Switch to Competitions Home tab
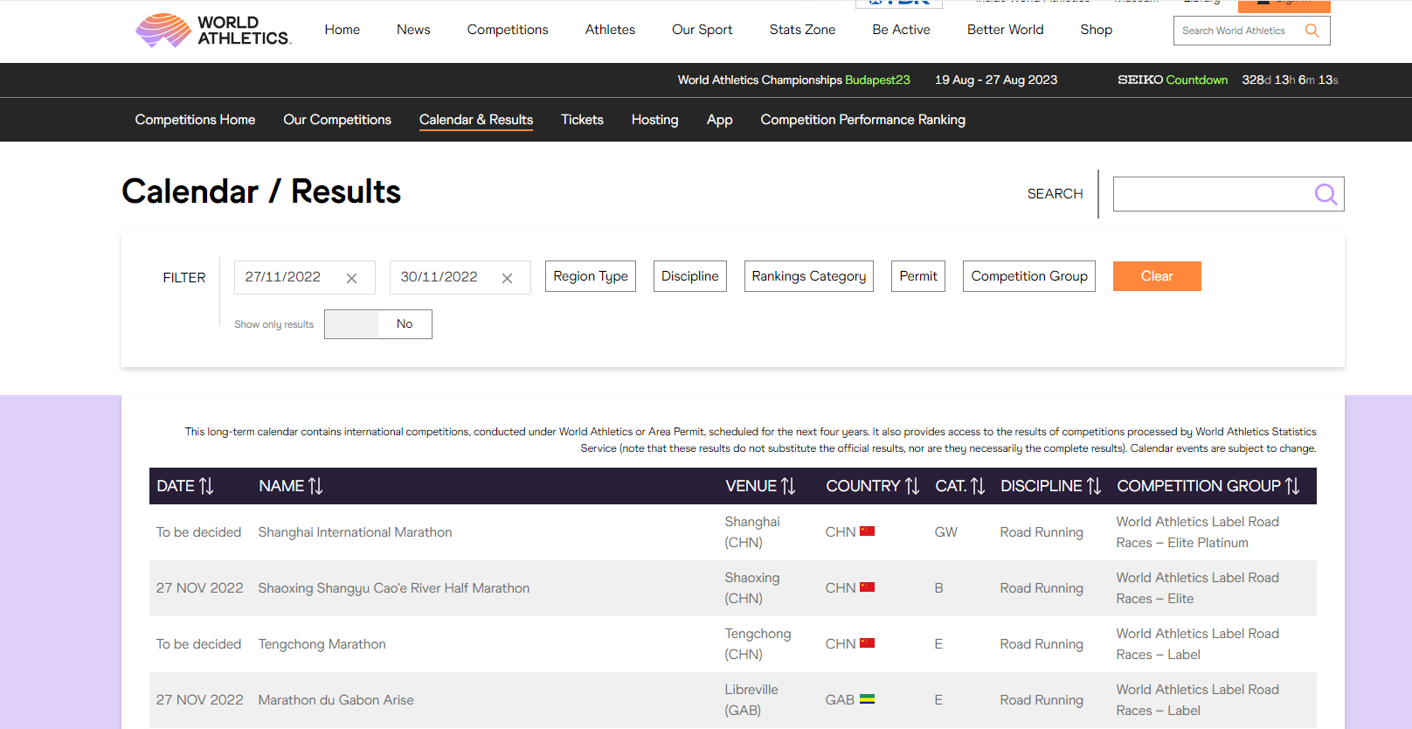The width and height of the screenshot is (1412, 729). [x=195, y=120]
